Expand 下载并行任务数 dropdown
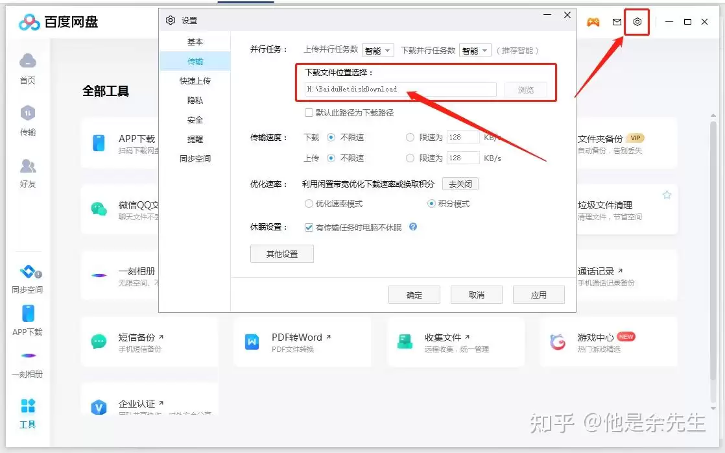The height and width of the screenshot is (453, 725). (x=475, y=51)
